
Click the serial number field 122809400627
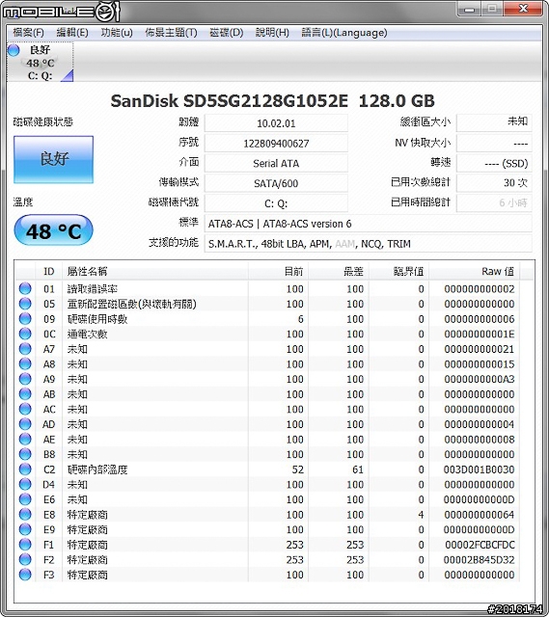coord(276,144)
